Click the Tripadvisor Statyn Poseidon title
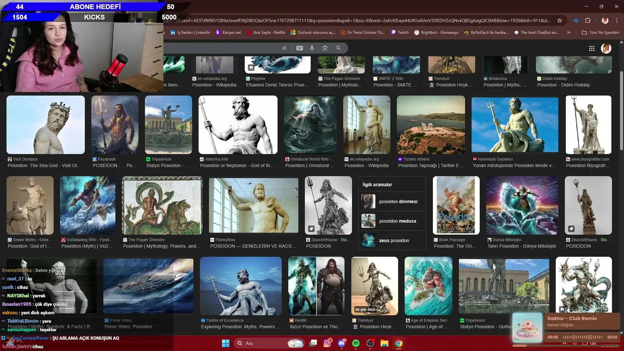624x351 pixels. tap(168, 166)
